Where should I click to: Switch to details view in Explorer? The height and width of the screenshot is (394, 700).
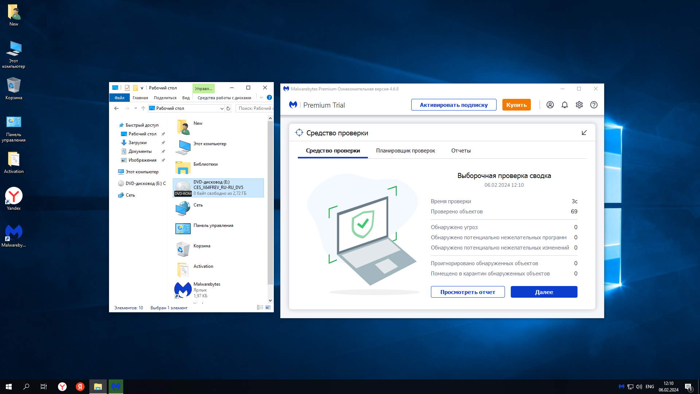click(x=260, y=308)
